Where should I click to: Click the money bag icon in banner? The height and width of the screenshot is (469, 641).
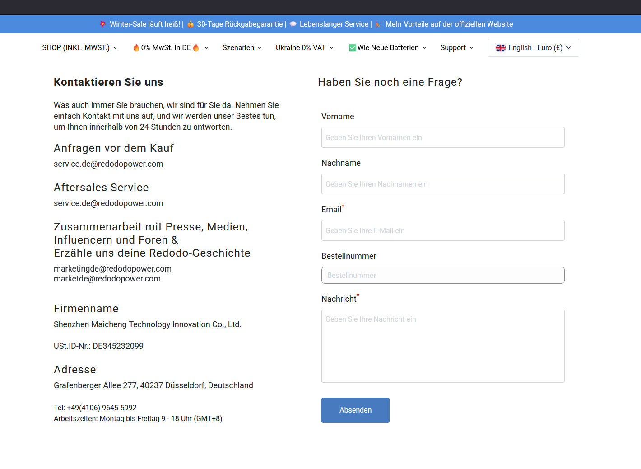click(190, 24)
